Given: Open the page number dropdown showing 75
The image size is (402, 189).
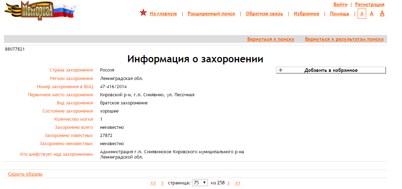Looking at the screenshot, I should coord(200,183).
